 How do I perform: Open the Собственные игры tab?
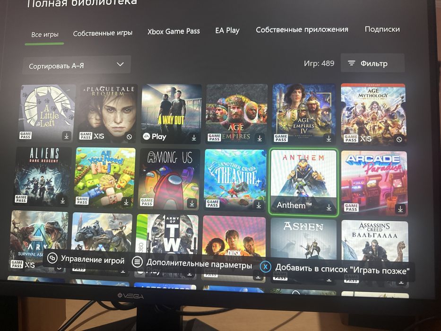pos(103,33)
